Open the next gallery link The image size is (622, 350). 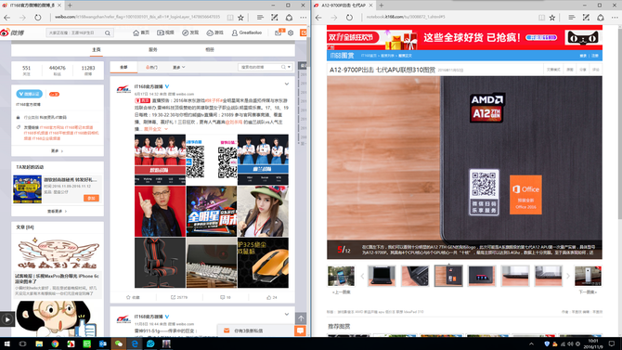[588, 292]
